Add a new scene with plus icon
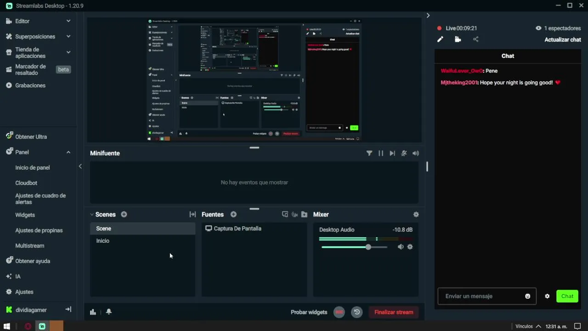This screenshot has height=331, width=588. click(124, 214)
